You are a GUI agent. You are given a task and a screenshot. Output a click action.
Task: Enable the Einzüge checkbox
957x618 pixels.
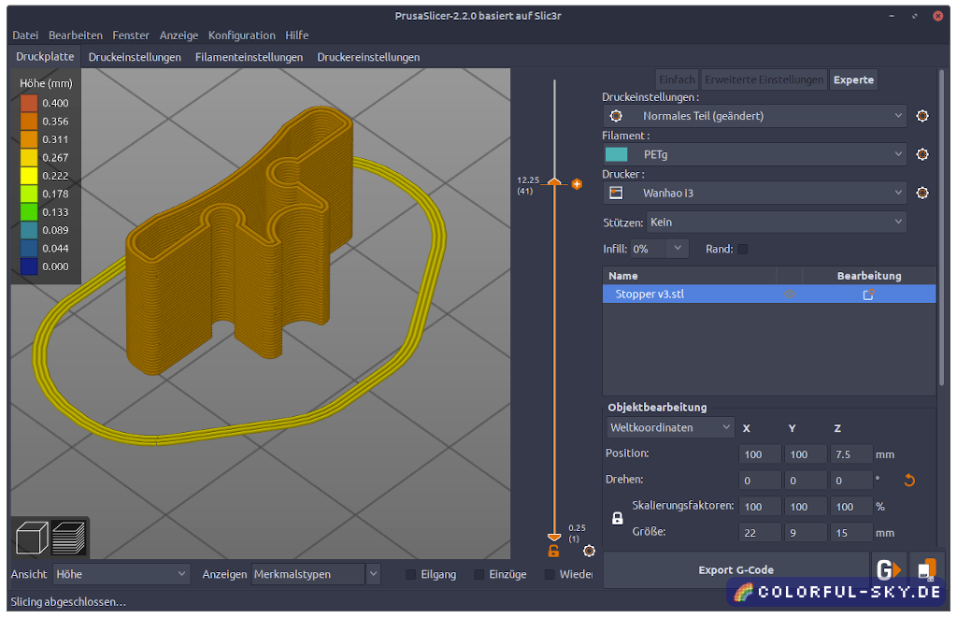(x=479, y=574)
